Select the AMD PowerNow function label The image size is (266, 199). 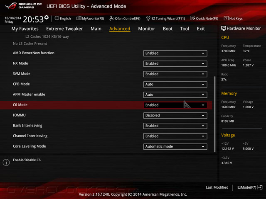tap(34, 53)
